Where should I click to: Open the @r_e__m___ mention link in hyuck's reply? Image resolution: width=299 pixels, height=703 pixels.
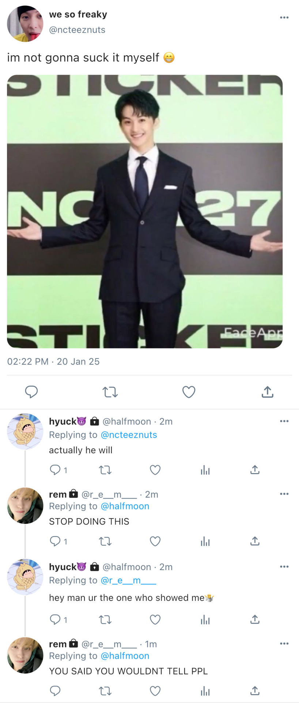pos(128,580)
